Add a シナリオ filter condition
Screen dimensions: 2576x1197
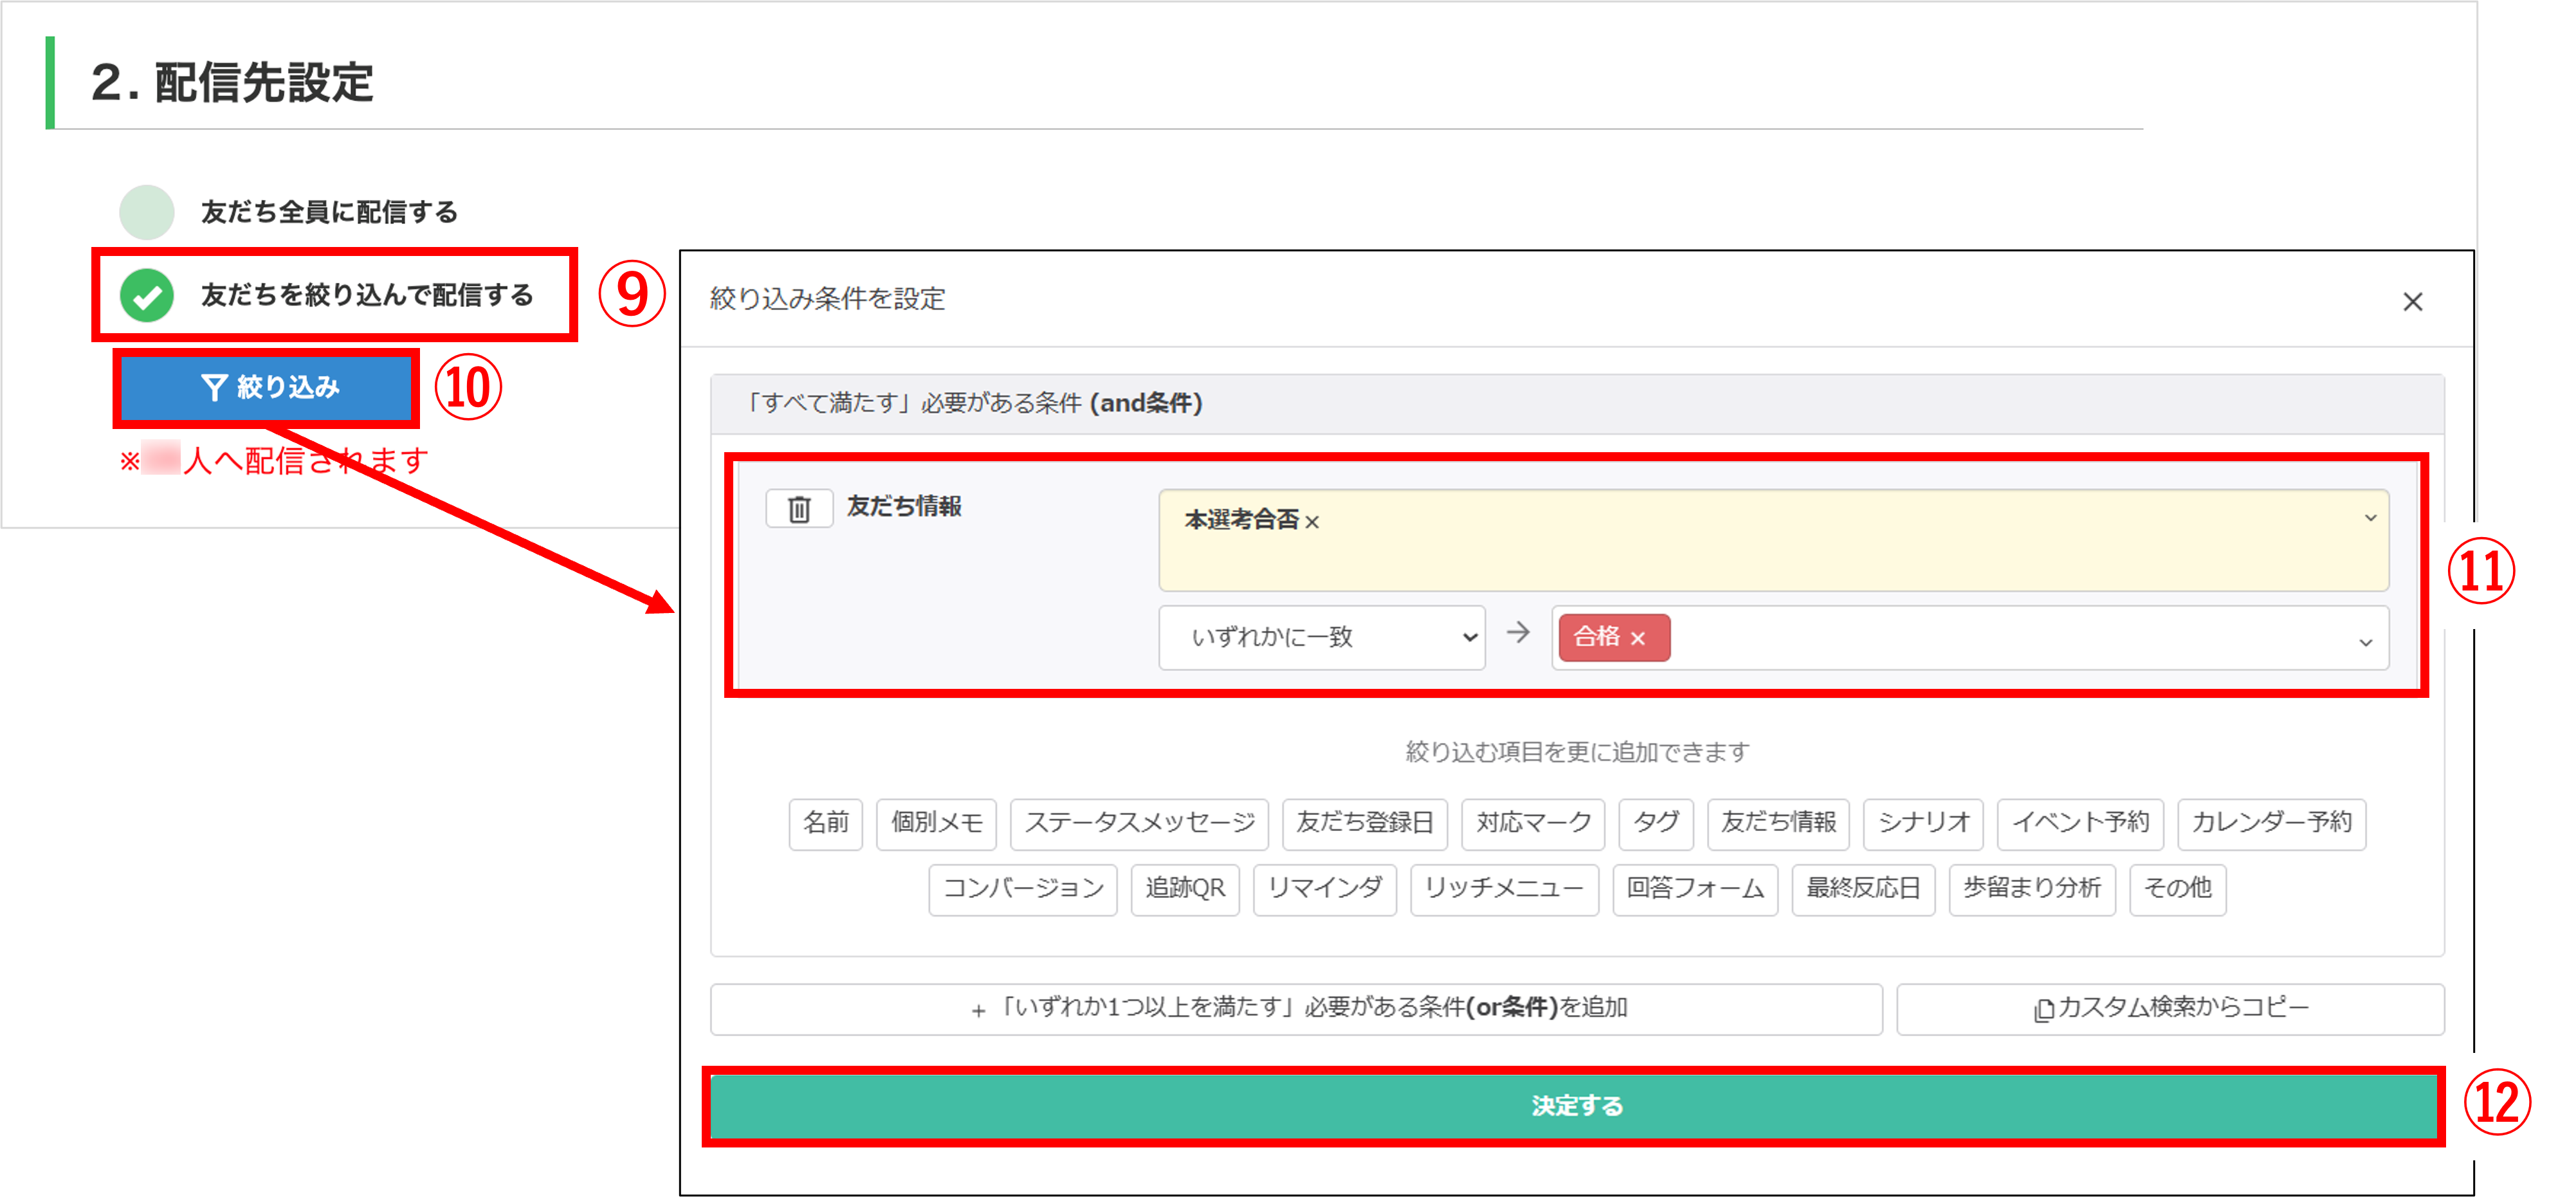[1922, 824]
